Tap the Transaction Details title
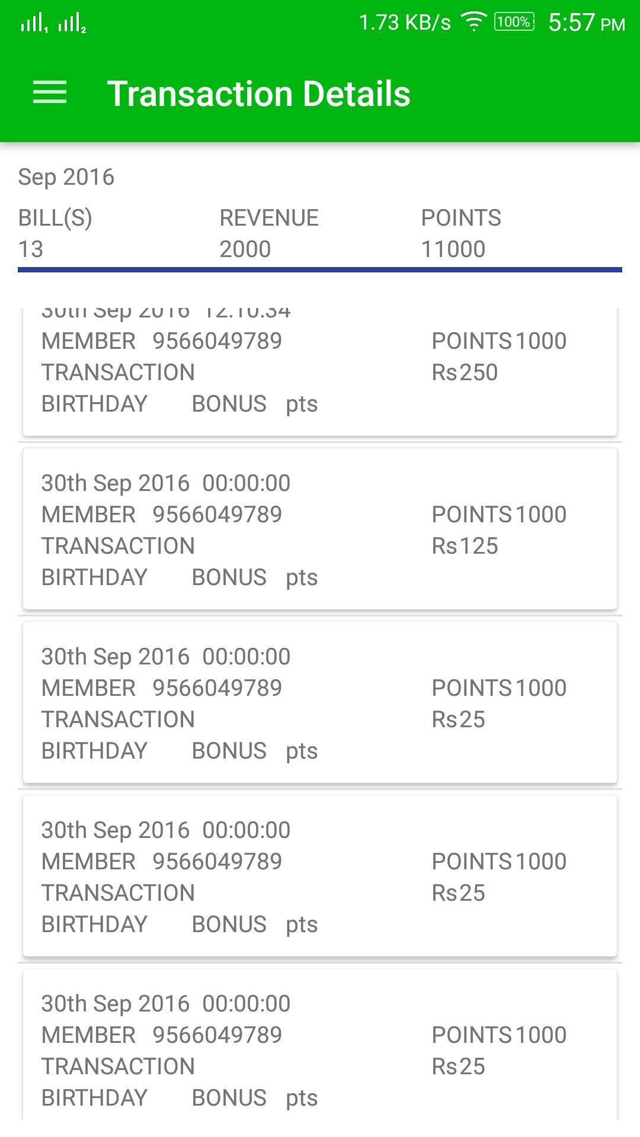 coord(258,94)
